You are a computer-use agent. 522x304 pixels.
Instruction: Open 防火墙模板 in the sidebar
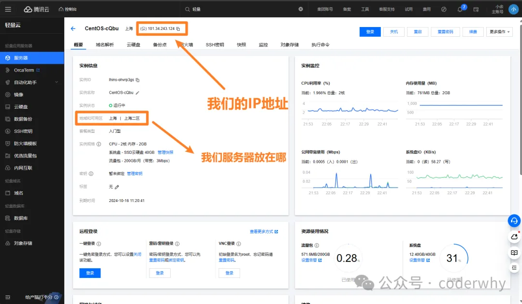32,144
